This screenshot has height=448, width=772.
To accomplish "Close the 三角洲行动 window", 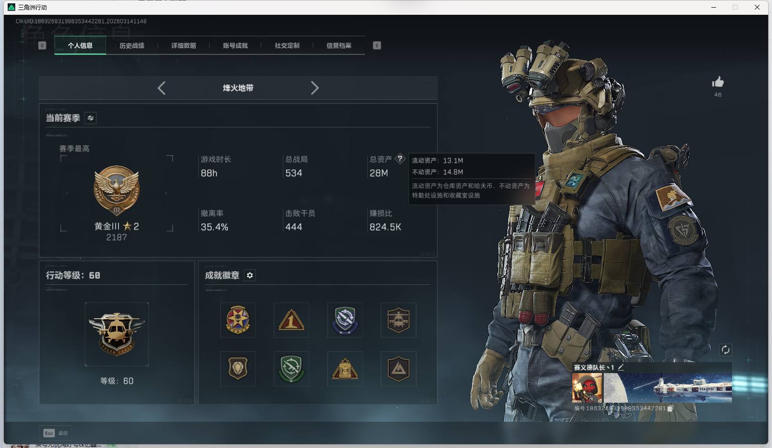I will click(x=757, y=7).
